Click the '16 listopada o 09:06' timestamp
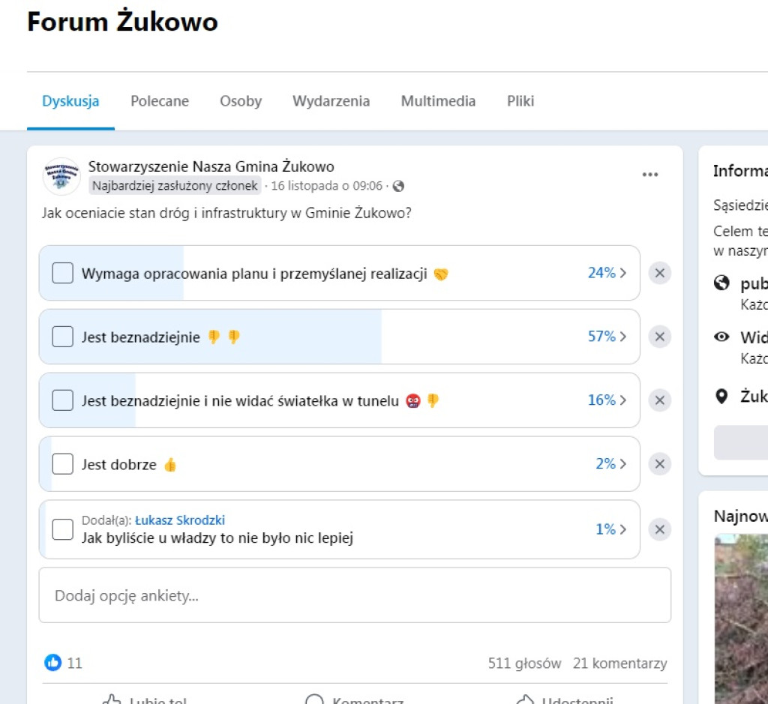The height and width of the screenshot is (704, 768). pos(327,186)
